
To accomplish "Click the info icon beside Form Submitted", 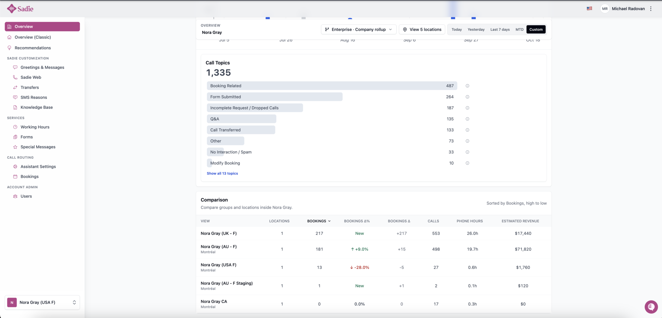I will [x=467, y=97].
